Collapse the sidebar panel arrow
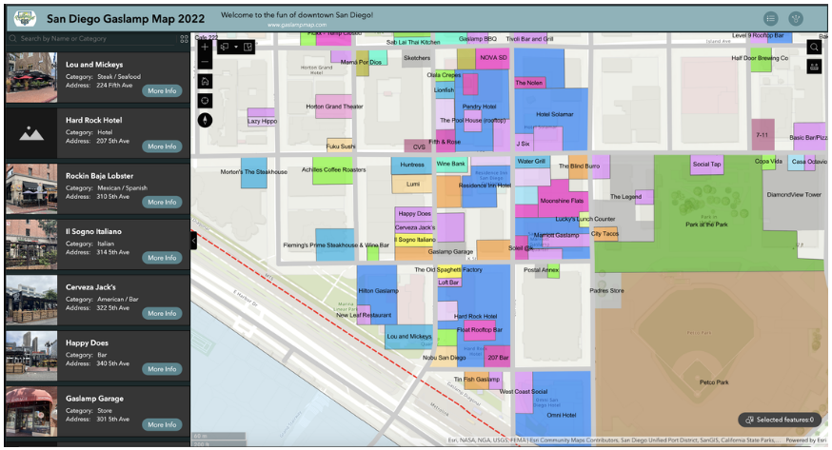Screen dimensions: 832x450 pos(193,241)
